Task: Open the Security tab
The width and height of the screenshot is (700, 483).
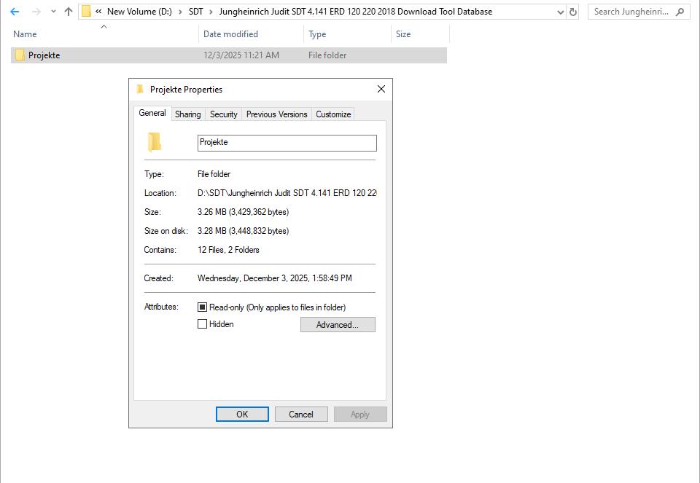Action: coord(224,114)
